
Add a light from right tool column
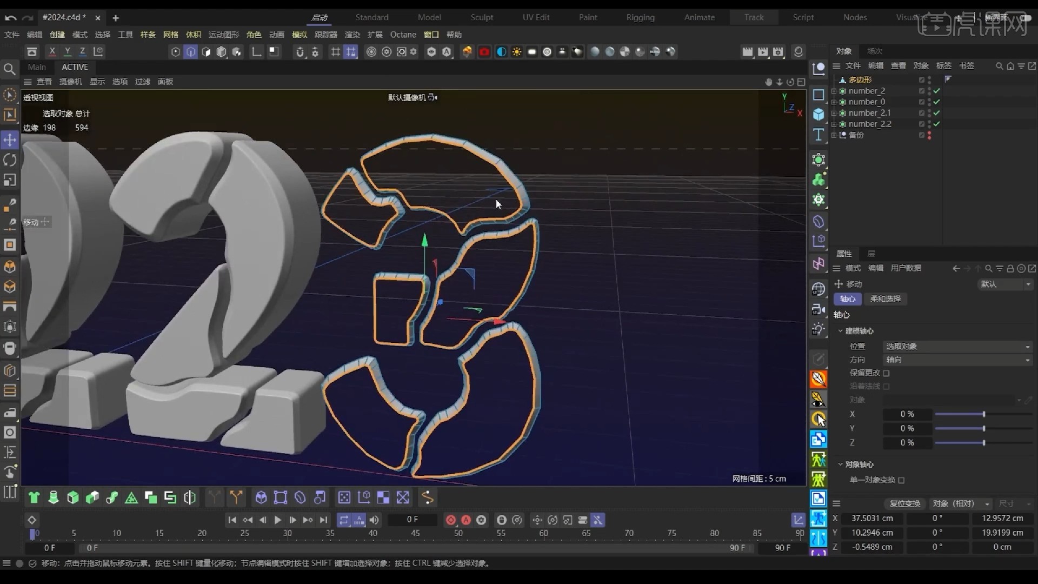pos(819,329)
